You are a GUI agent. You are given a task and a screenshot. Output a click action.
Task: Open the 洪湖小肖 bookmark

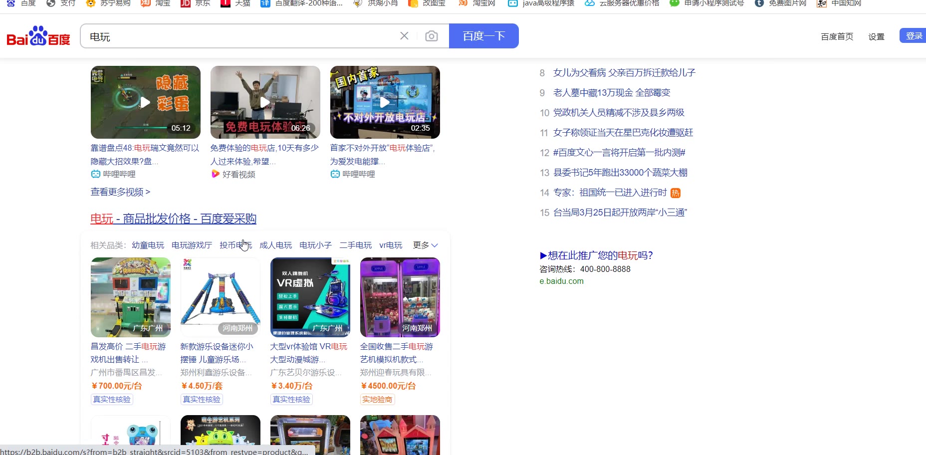375,3
